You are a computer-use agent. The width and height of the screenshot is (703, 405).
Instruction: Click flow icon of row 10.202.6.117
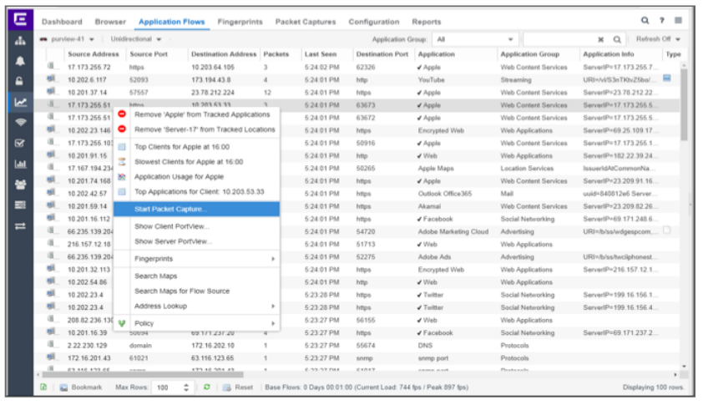click(x=51, y=79)
